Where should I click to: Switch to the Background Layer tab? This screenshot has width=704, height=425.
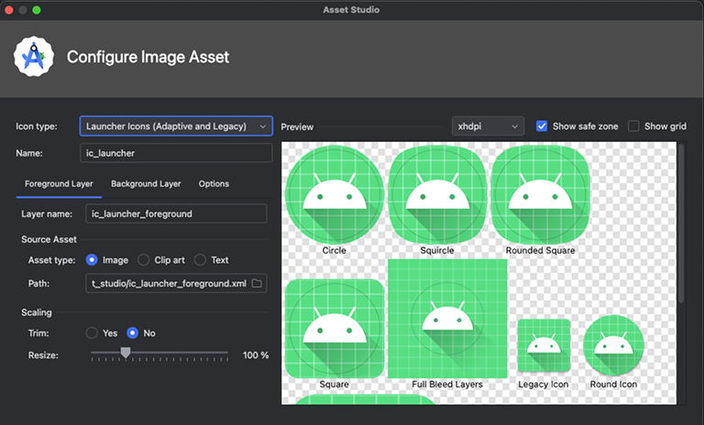coord(146,183)
